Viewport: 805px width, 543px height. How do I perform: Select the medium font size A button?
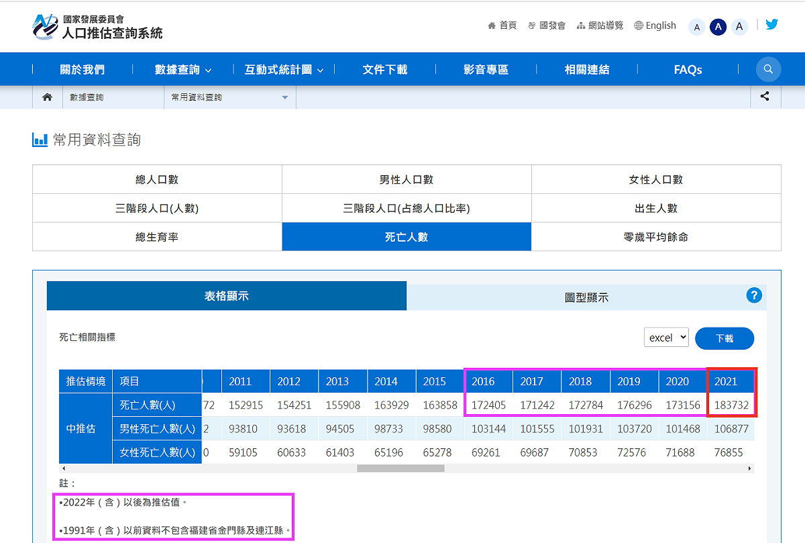(718, 27)
